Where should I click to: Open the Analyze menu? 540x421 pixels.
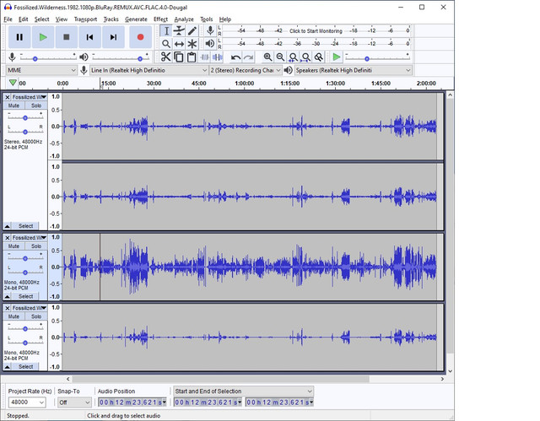[184, 19]
